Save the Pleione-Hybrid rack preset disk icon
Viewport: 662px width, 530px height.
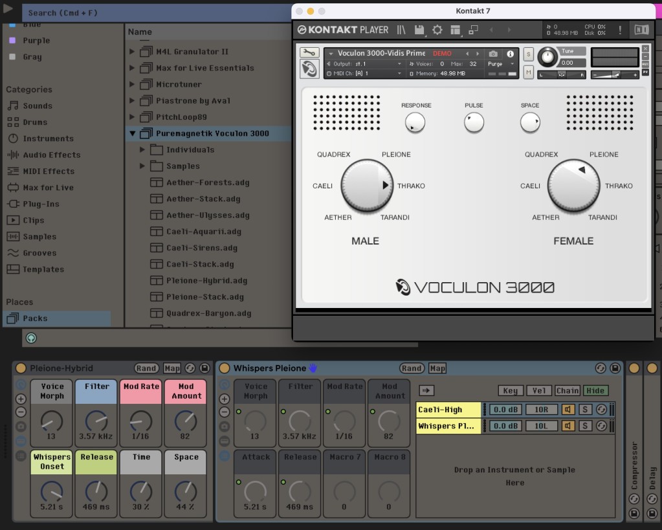pos(204,368)
